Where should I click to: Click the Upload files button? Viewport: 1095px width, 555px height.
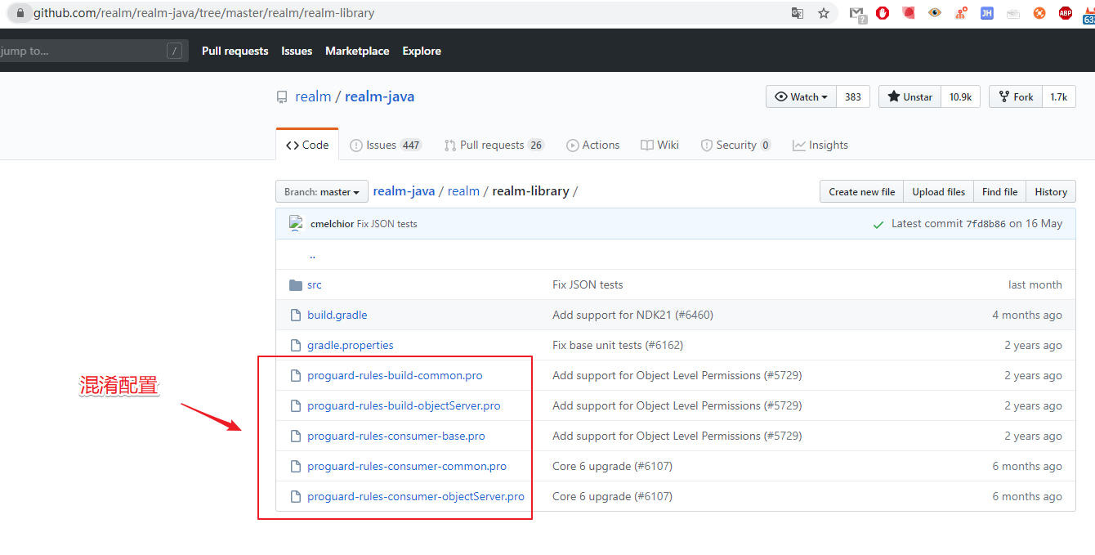click(x=938, y=192)
